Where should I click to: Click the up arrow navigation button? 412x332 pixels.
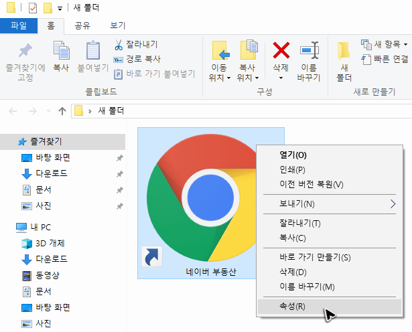pyautogui.click(x=62, y=111)
